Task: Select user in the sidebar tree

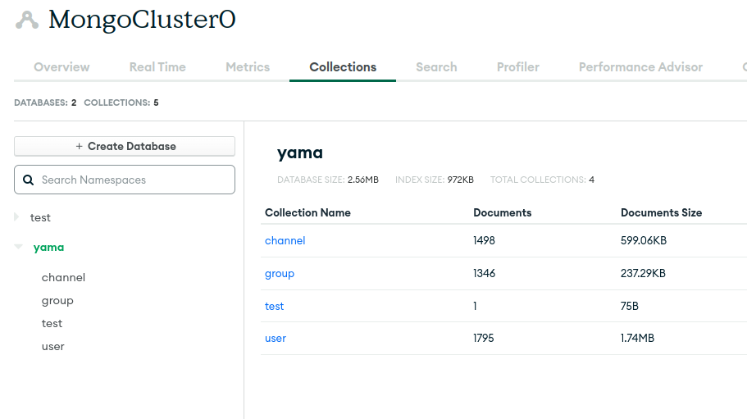Action: [x=53, y=346]
